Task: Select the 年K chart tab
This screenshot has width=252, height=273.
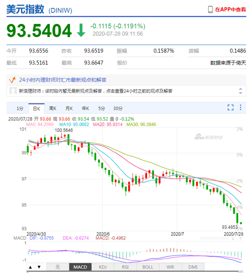Action: [x=85, y=108]
